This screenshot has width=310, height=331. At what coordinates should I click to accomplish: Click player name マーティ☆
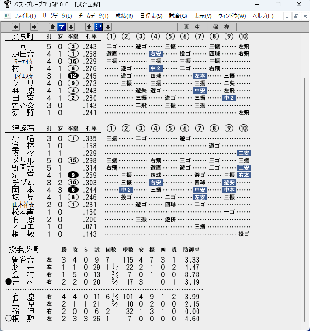click(x=23, y=62)
